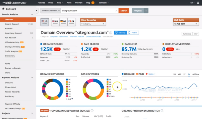Open the EN language dropdown
Viewport: 202px width, 119px height.
193,3
